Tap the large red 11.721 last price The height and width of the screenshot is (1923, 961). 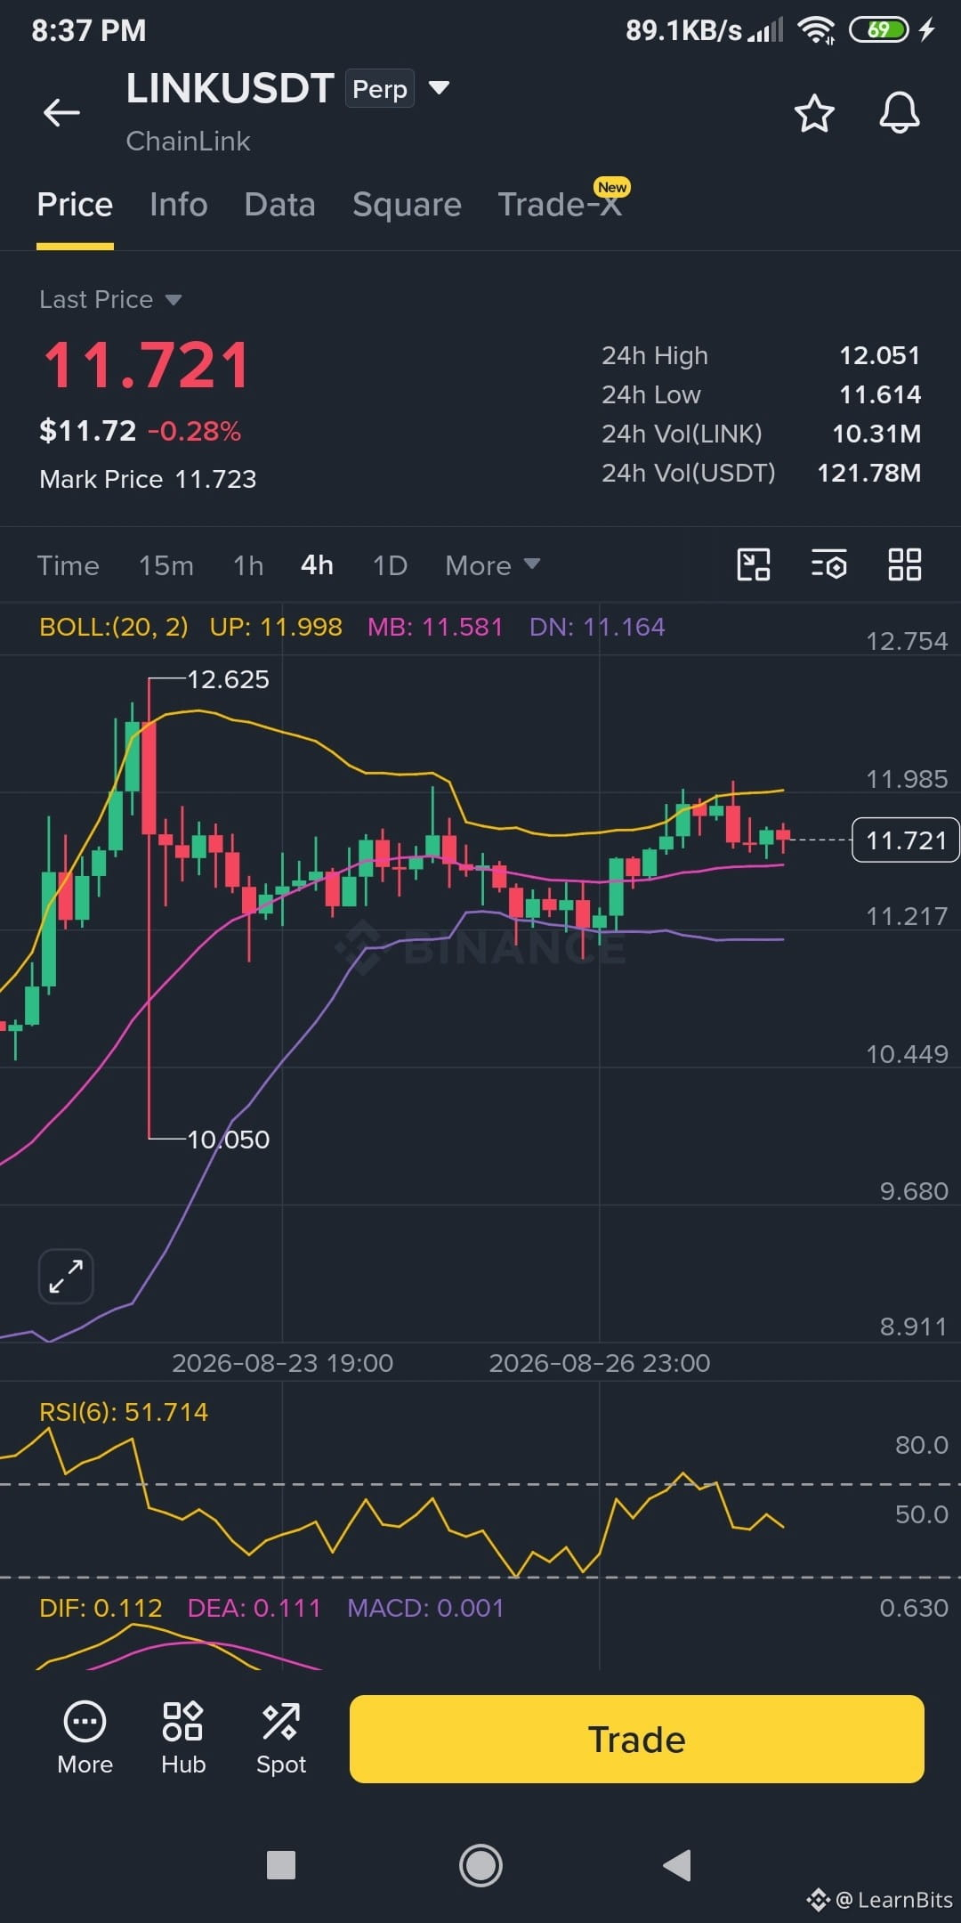point(147,365)
